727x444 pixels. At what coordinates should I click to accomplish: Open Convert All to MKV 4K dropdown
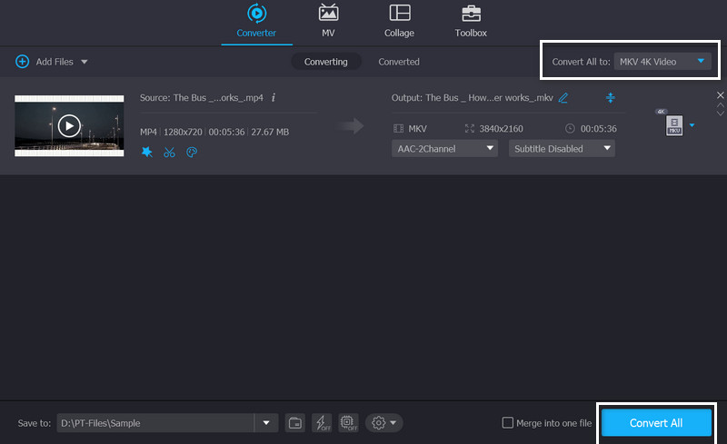pos(661,62)
